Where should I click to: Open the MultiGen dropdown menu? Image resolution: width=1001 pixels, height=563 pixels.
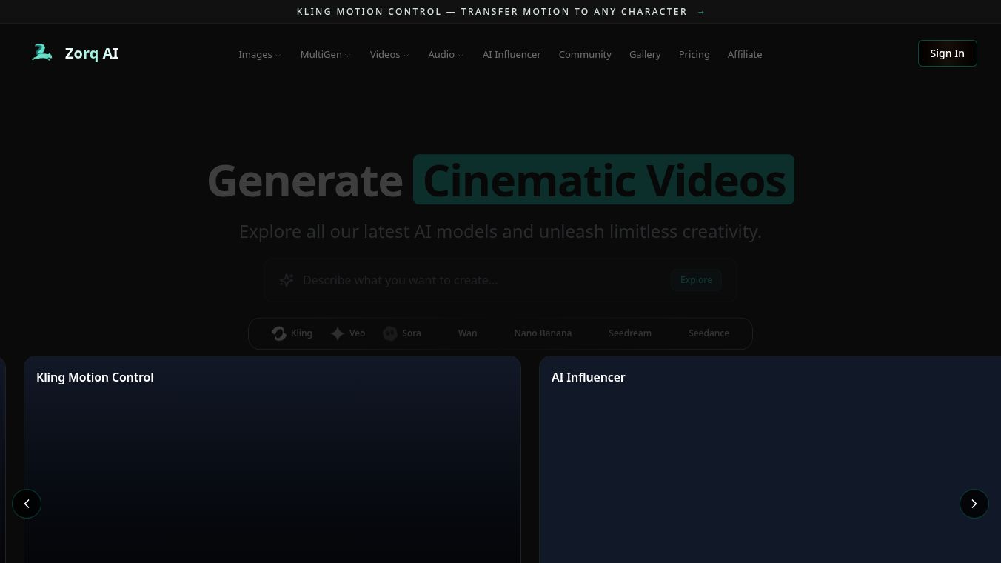pyautogui.click(x=326, y=55)
